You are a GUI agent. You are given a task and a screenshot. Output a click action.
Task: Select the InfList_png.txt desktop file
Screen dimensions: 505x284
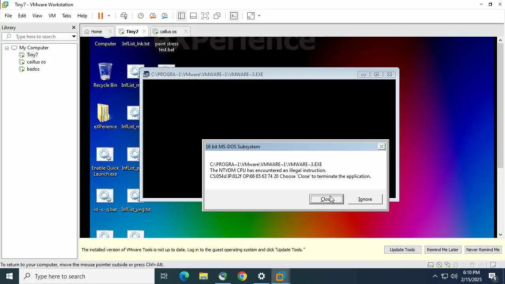(x=136, y=200)
